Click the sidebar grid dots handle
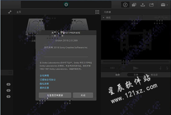The image size is (171, 115). pos(10,72)
